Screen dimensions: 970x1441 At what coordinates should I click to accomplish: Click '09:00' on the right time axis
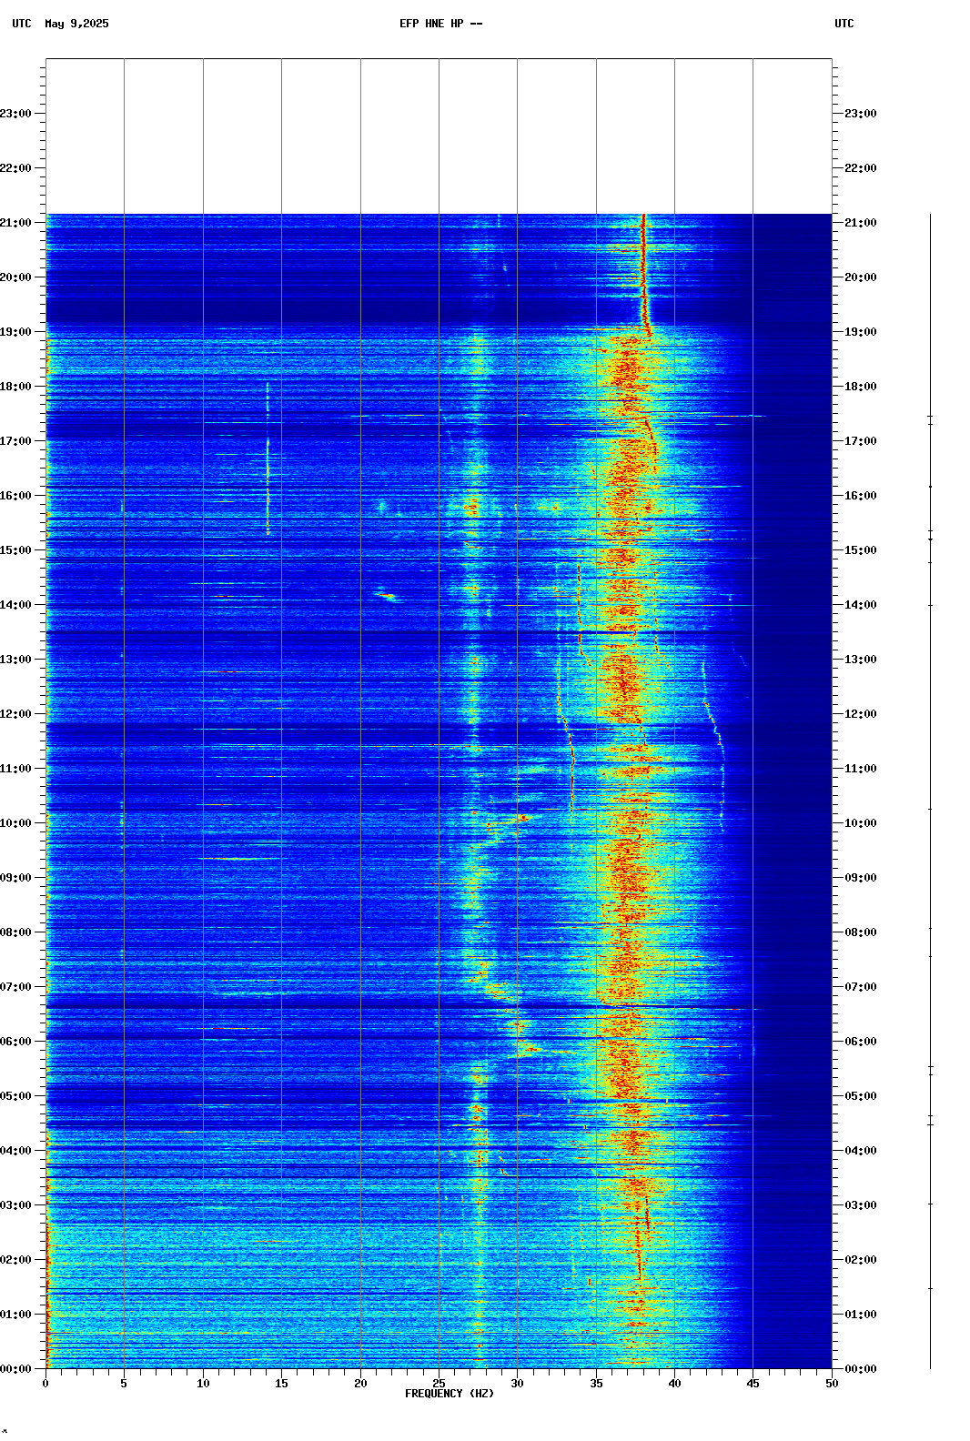861,878
